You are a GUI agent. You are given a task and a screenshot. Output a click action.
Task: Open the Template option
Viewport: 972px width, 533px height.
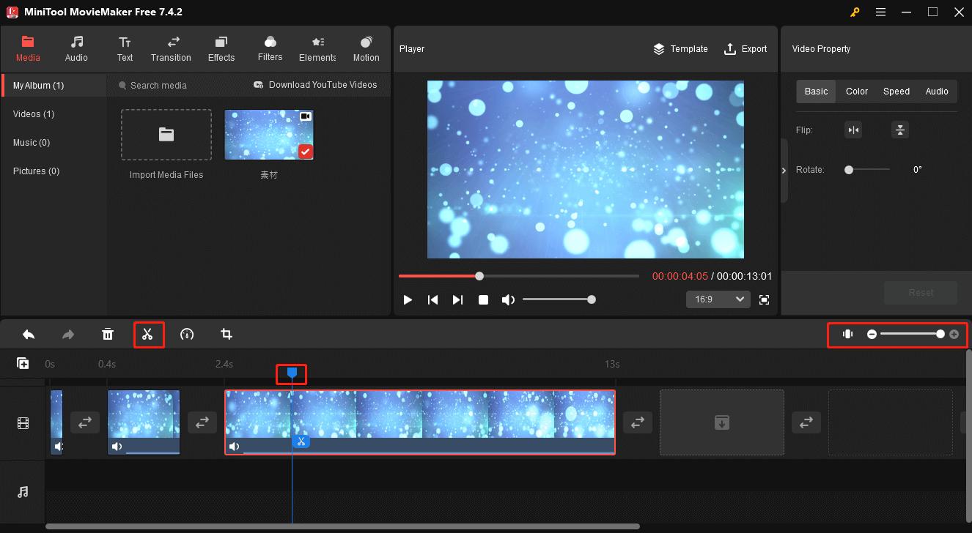pos(680,49)
